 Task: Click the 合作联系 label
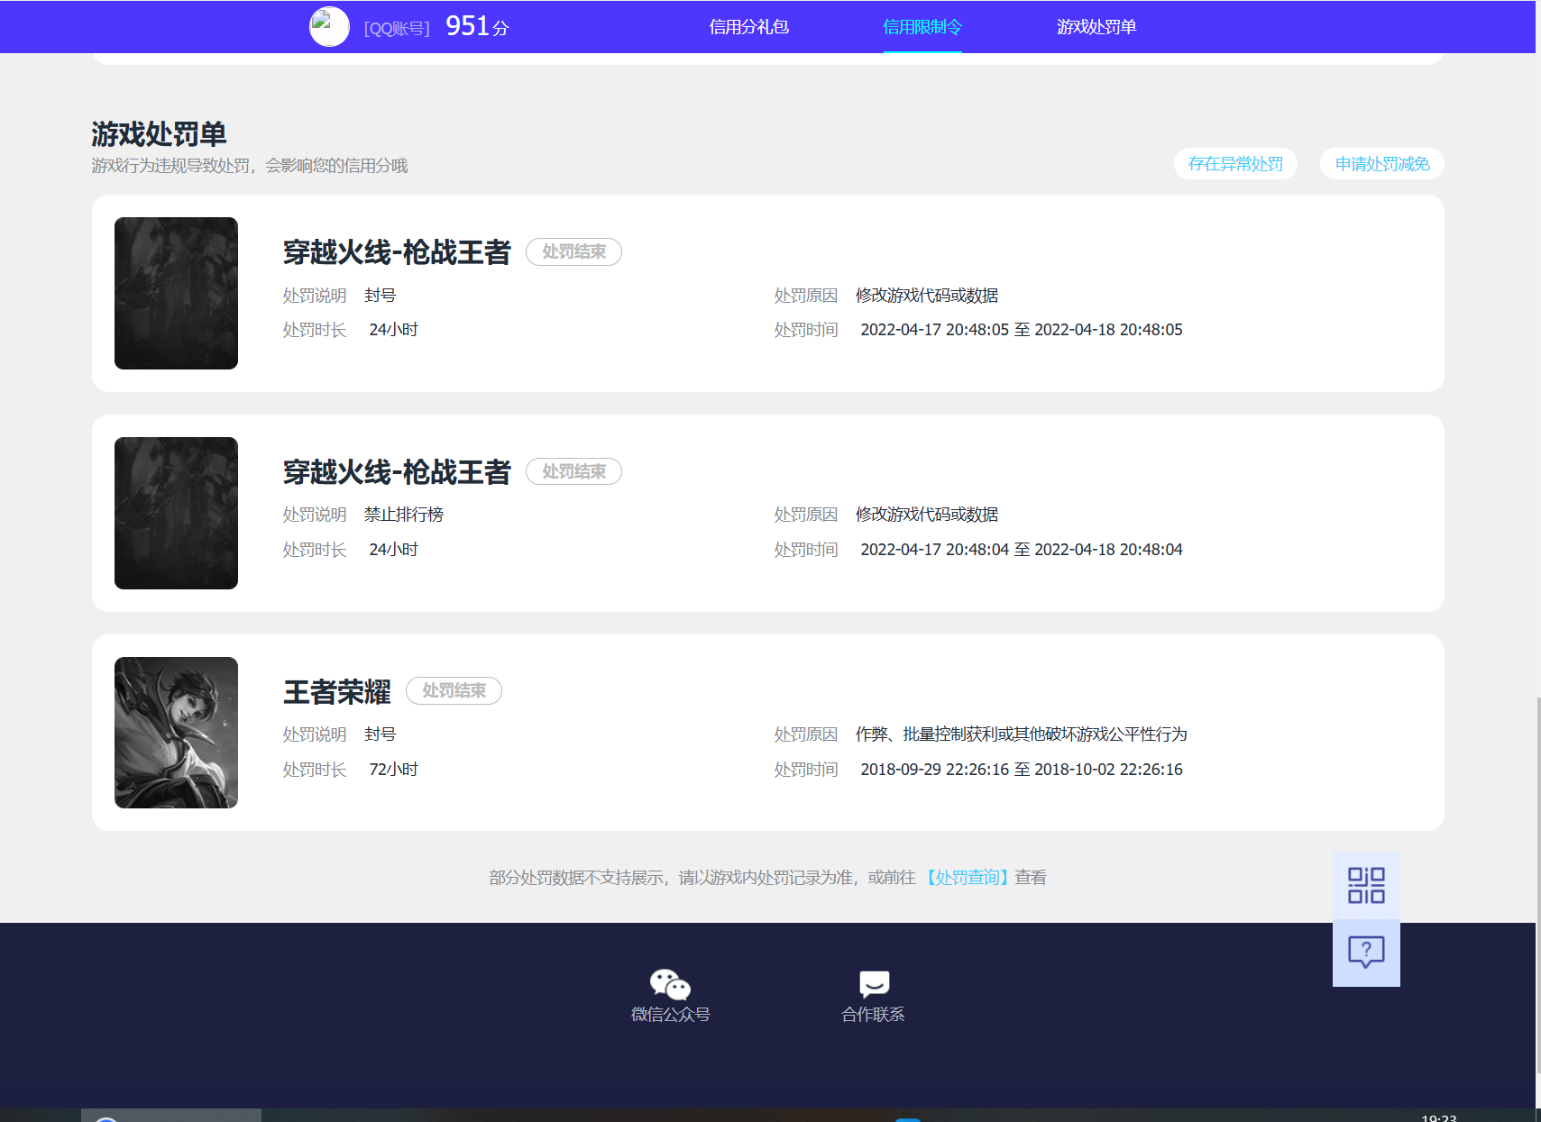873,1015
